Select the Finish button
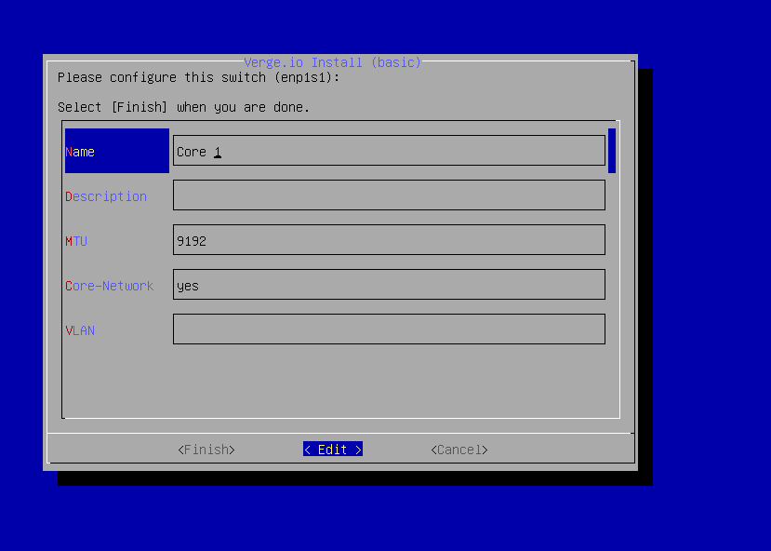771x551 pixels. pyautogui.click(x=206, y=449)
